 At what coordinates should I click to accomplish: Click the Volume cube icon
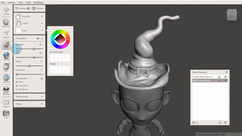[17, 8]
